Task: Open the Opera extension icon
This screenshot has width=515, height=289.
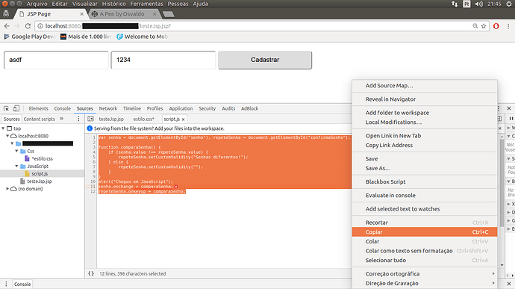Action: tap(496, 26)
